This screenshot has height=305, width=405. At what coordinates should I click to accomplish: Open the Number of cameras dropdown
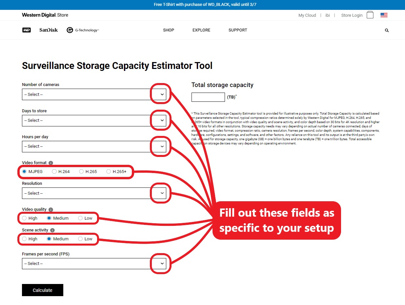[94, 95]
